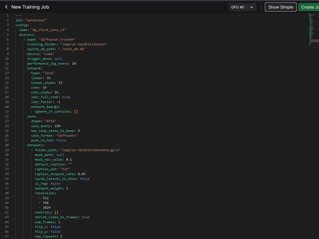Viewport: 319px width, 239px height.
Task: Click the resolution 512 entry
Action: click(45, 198)
